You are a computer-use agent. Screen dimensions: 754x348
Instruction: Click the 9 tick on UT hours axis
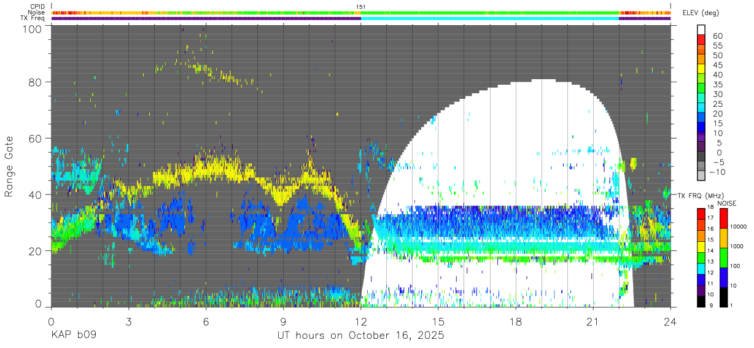pos(283,322)
